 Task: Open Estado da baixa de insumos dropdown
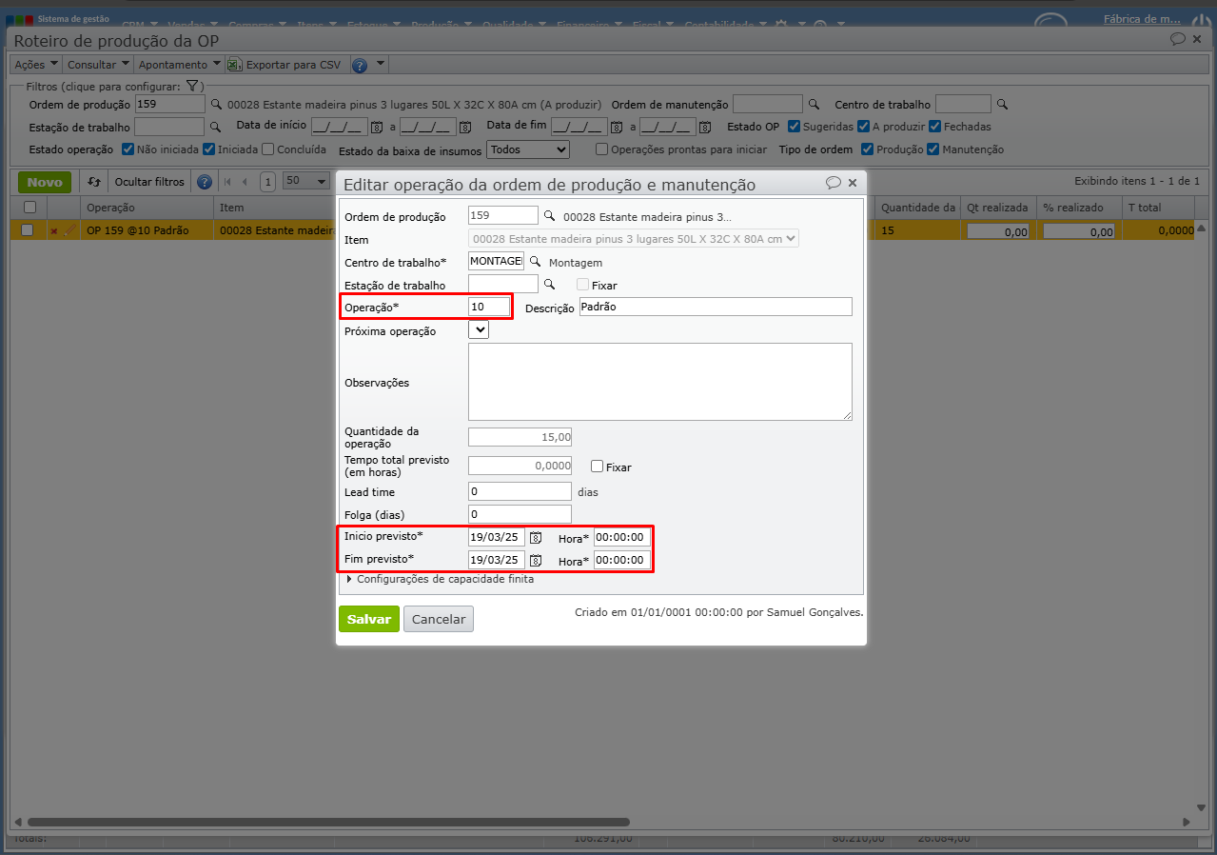pyautogui.click(x=528, y=149)
